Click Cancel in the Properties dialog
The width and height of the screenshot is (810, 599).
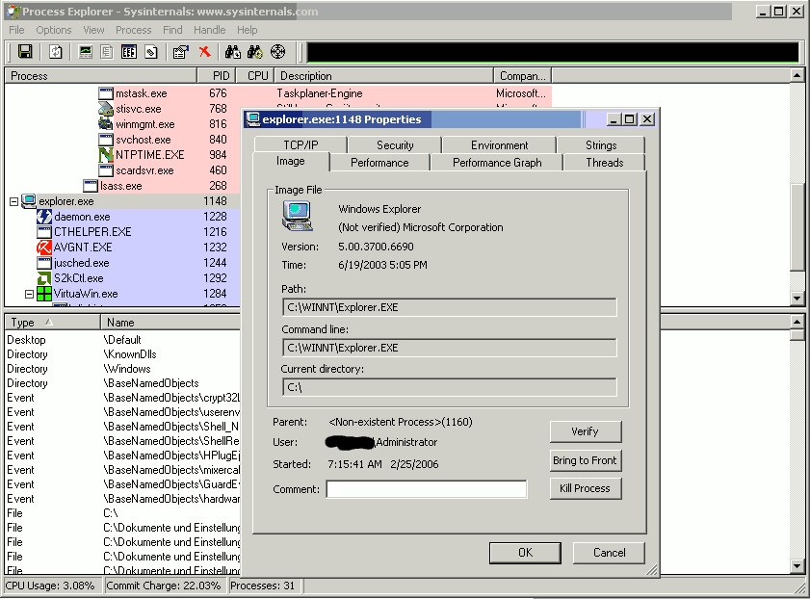coord(609,553)
